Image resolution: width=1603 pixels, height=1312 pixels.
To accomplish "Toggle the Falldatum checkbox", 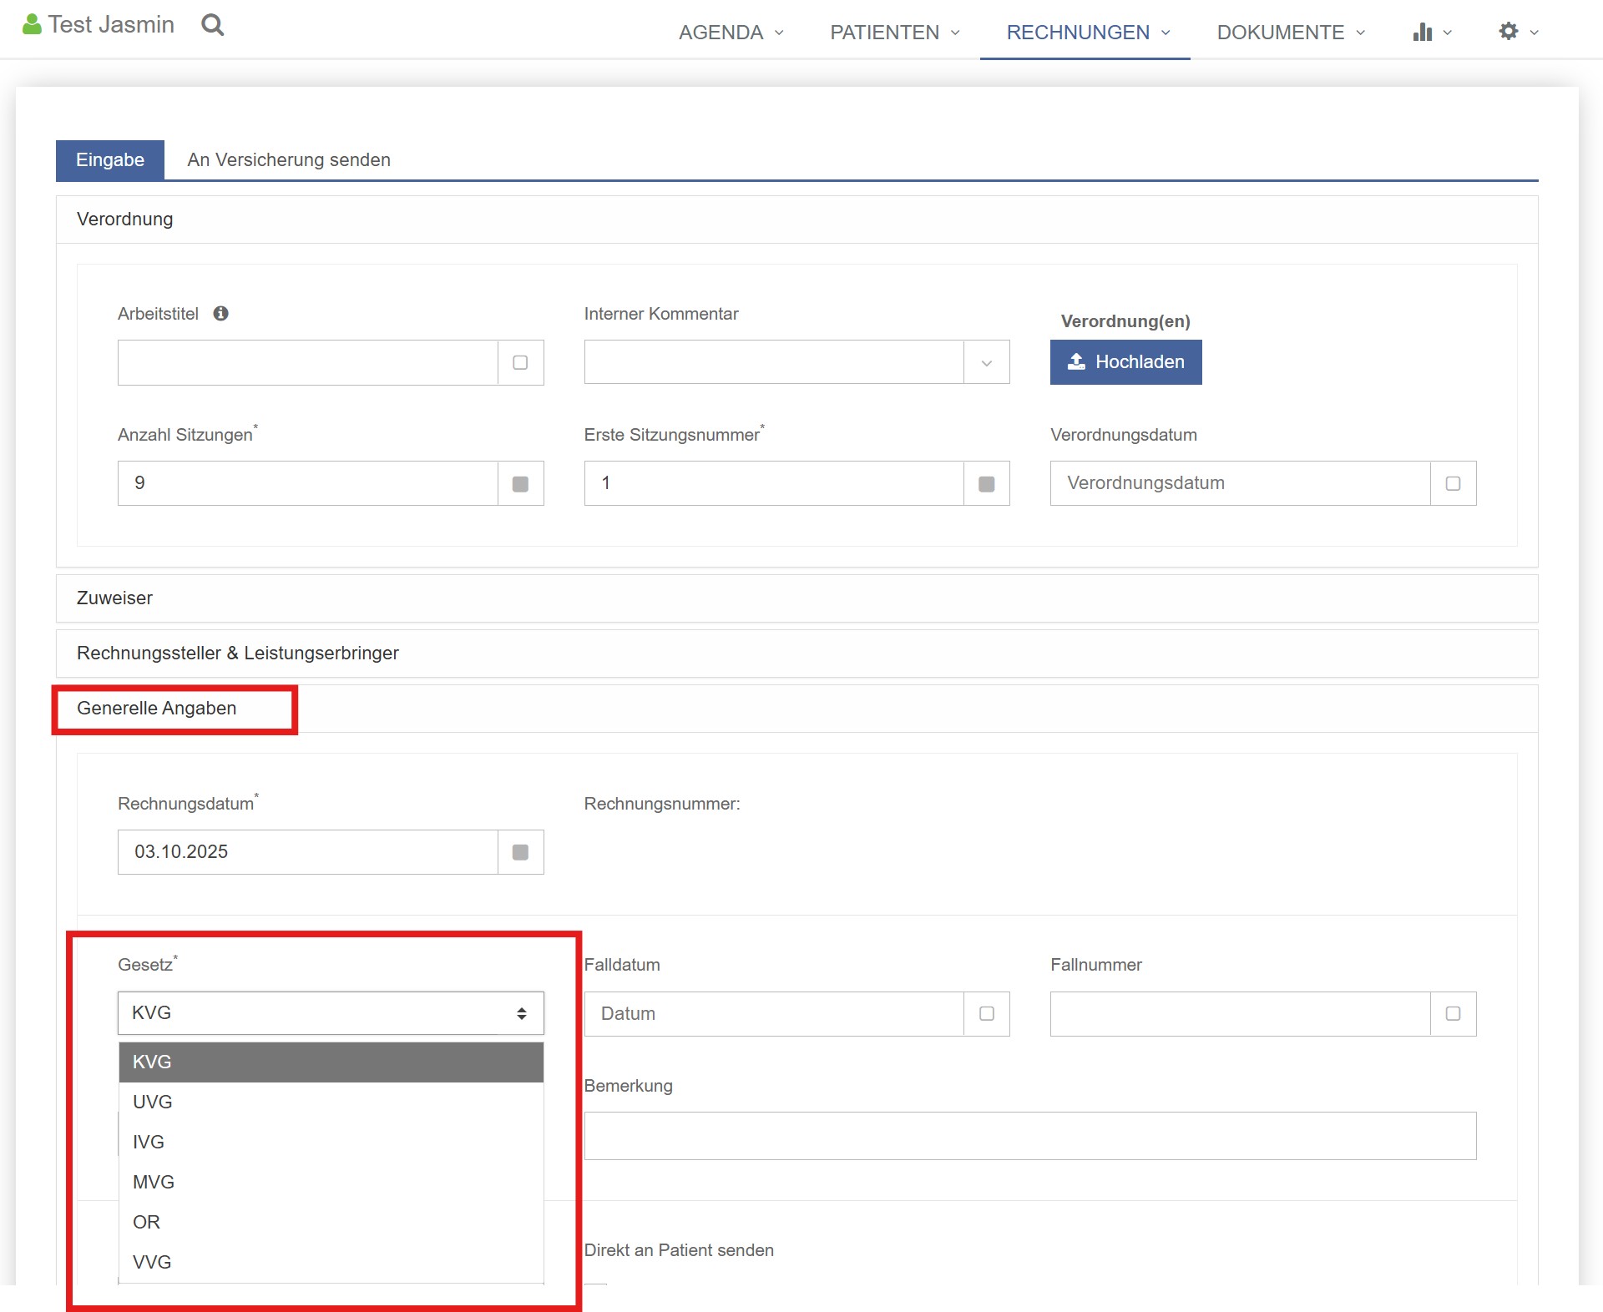I will [x=986, y=1014].
